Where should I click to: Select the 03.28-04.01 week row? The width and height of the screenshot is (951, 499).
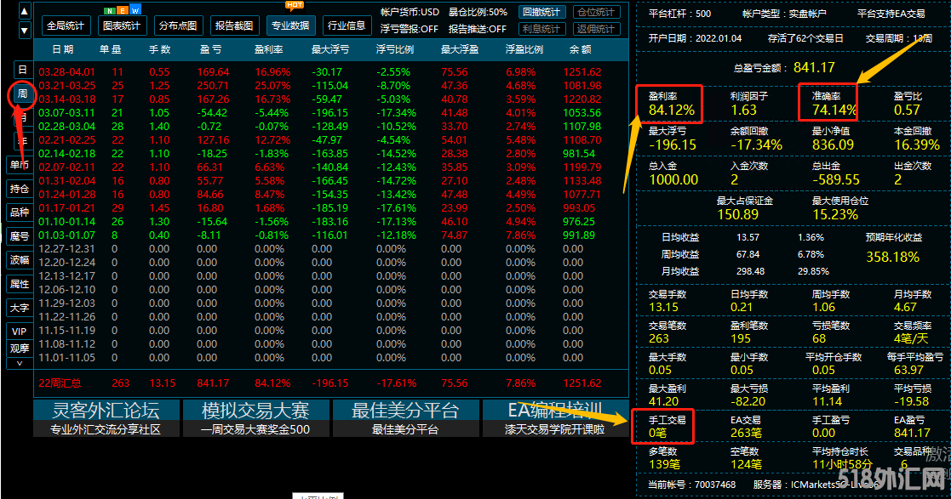point(331,72)
